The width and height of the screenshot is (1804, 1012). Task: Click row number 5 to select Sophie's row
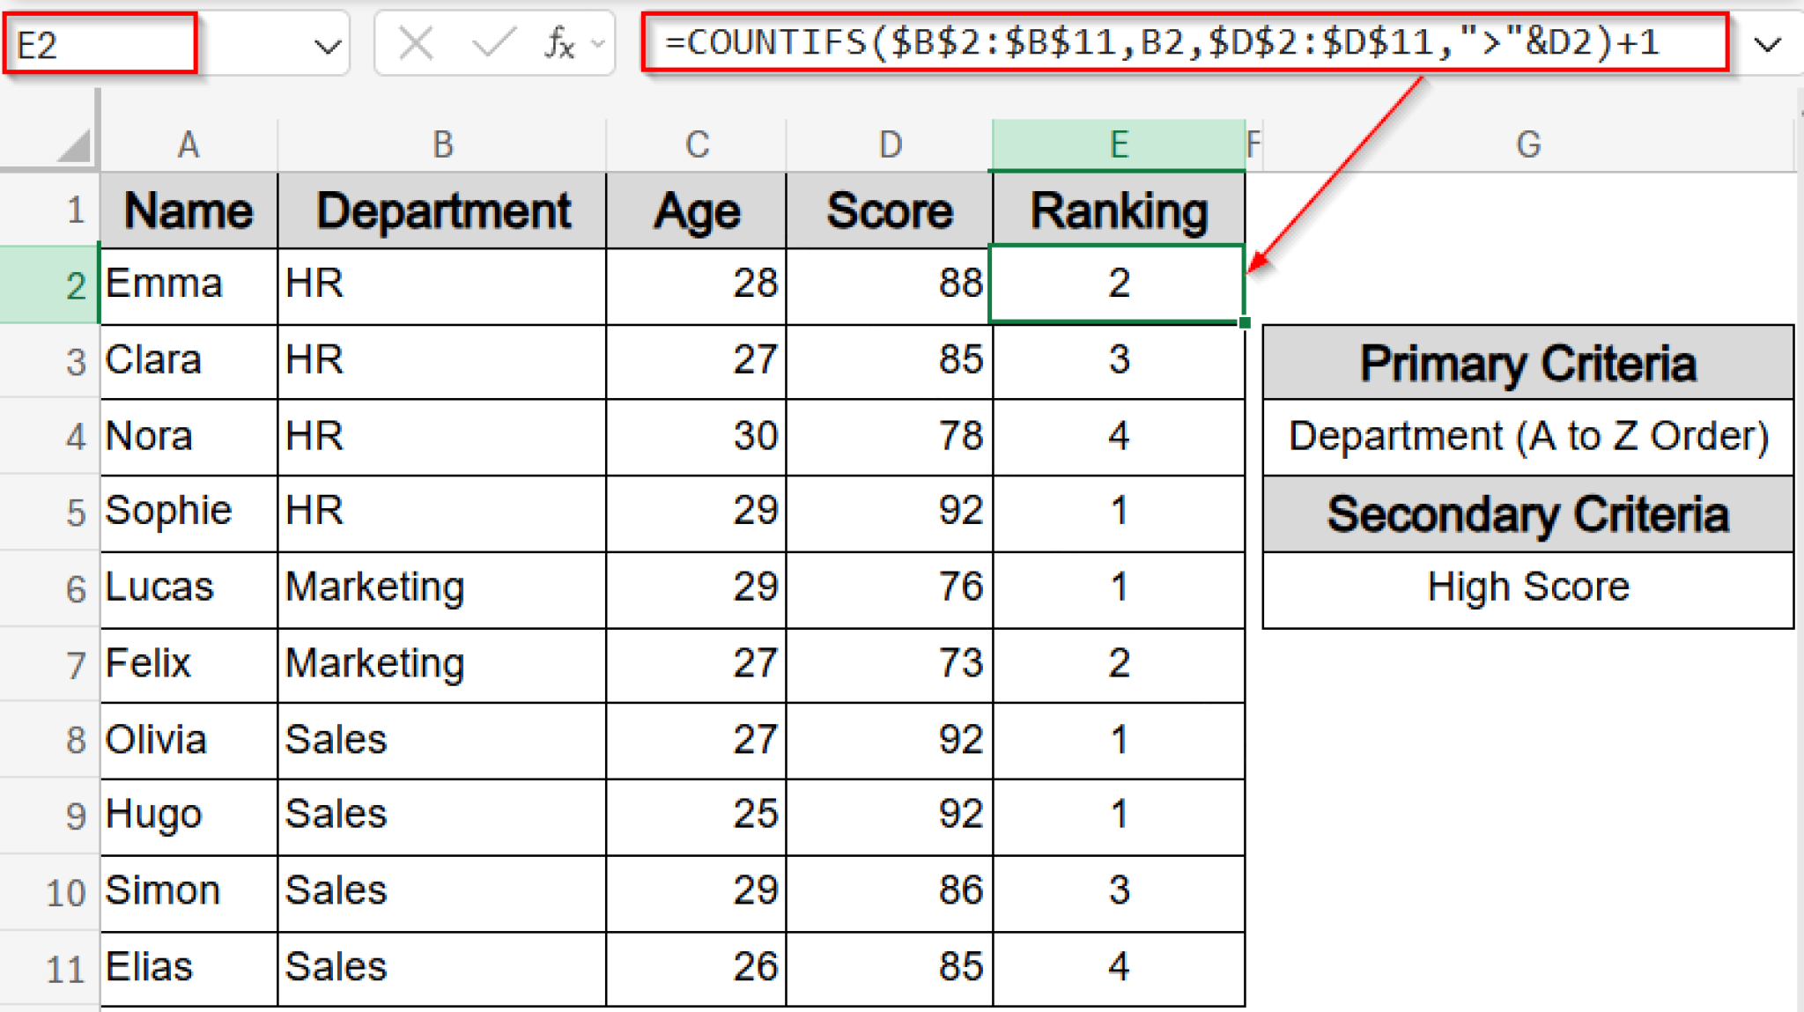coord(75,511)
